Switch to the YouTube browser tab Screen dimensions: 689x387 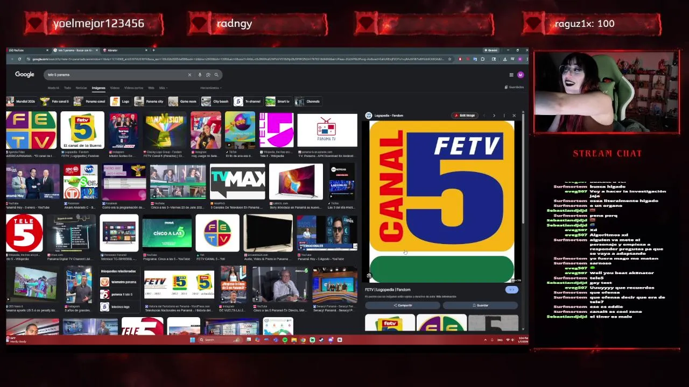pyautogui.click(x=27, y=50)
